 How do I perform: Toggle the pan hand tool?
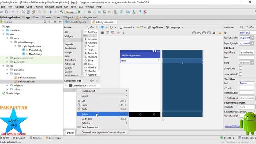point(214,33)
